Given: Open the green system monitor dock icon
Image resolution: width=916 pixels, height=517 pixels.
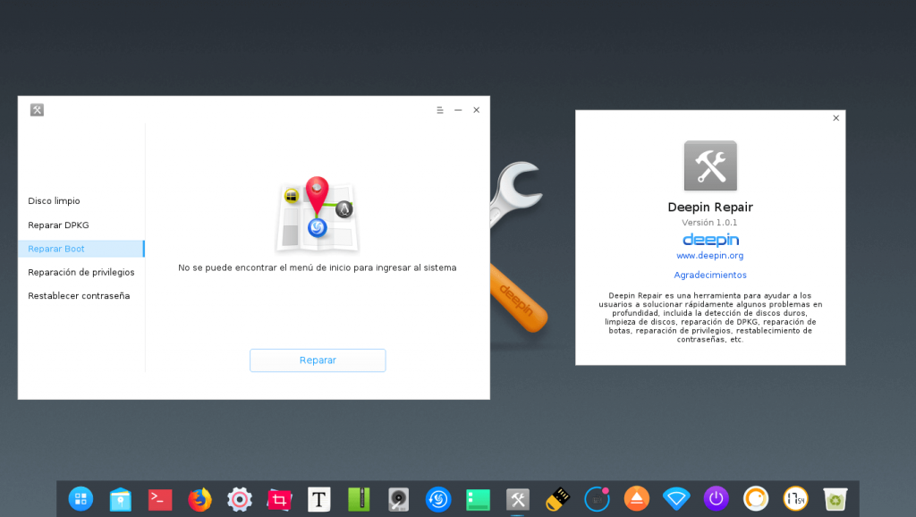Looking at the screenshot, I should (478, 499).
